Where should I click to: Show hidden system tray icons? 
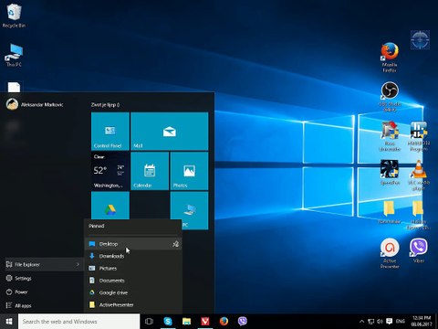[361, 322]
